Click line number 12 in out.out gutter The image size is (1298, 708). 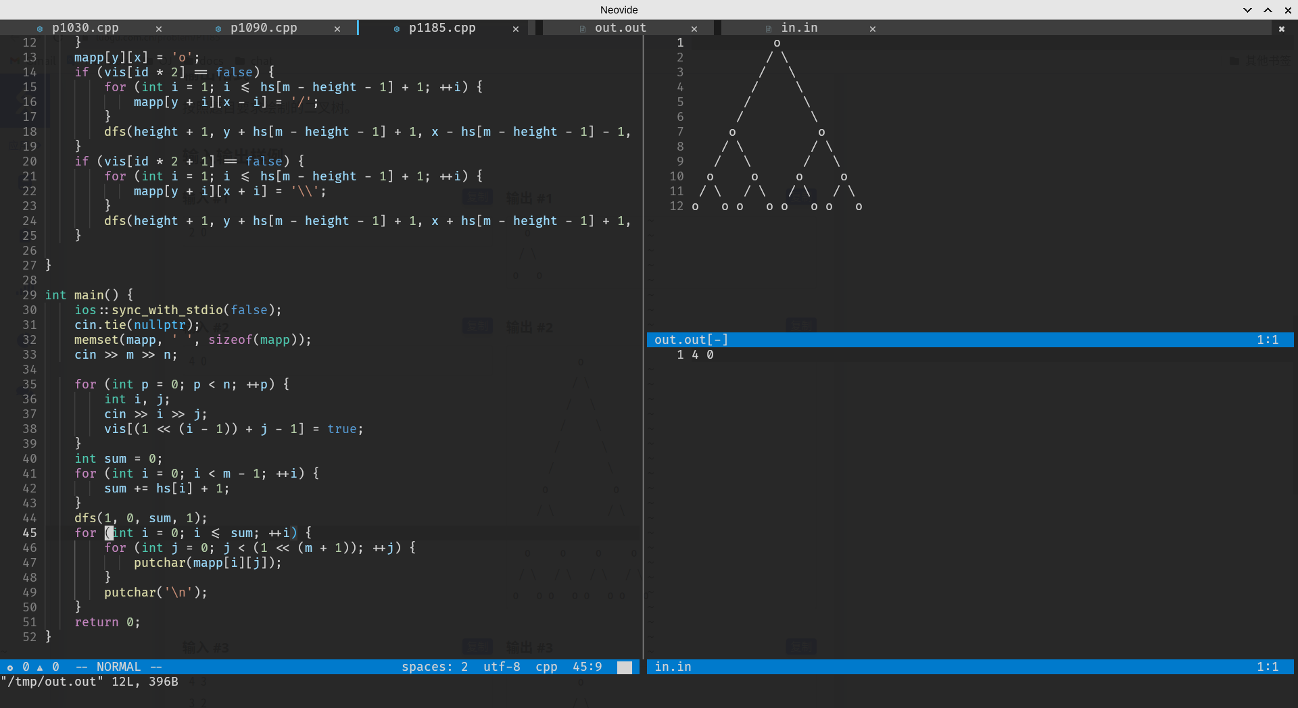(677, 206)
